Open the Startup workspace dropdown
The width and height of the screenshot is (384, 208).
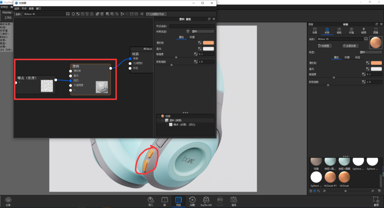[7, 12]
